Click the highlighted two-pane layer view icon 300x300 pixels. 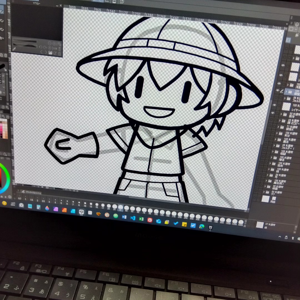click(x=288, y=40)
